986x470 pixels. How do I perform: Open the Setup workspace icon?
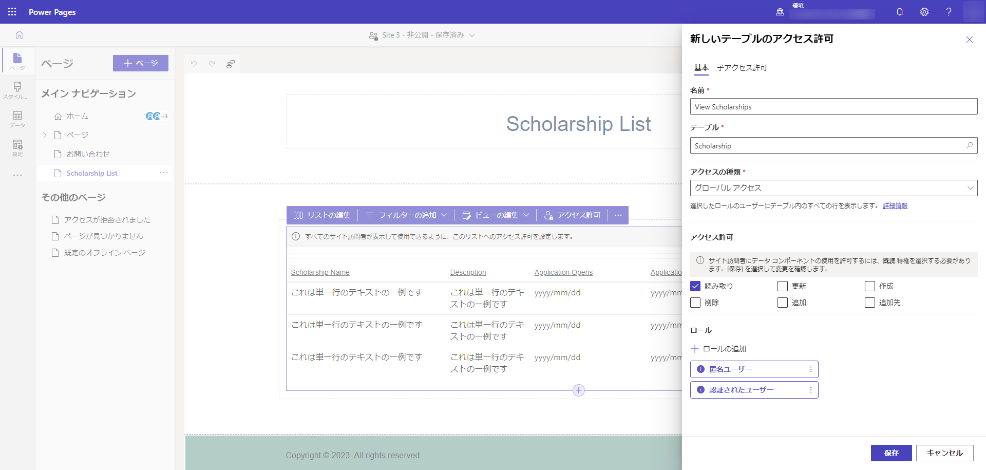[x=17, y=147]
